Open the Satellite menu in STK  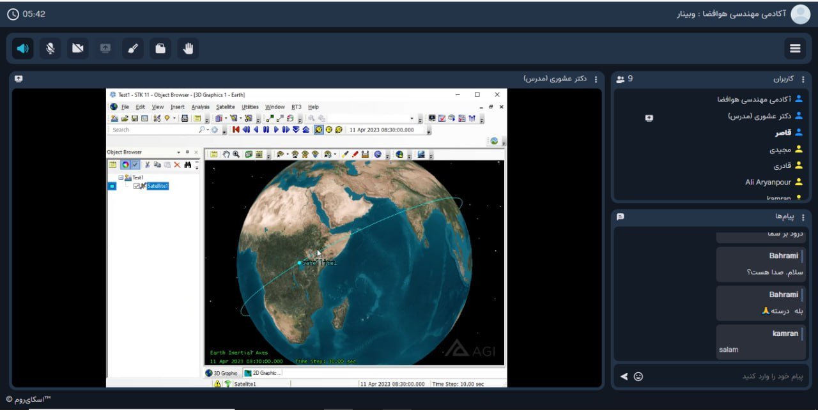pos(224,107)
